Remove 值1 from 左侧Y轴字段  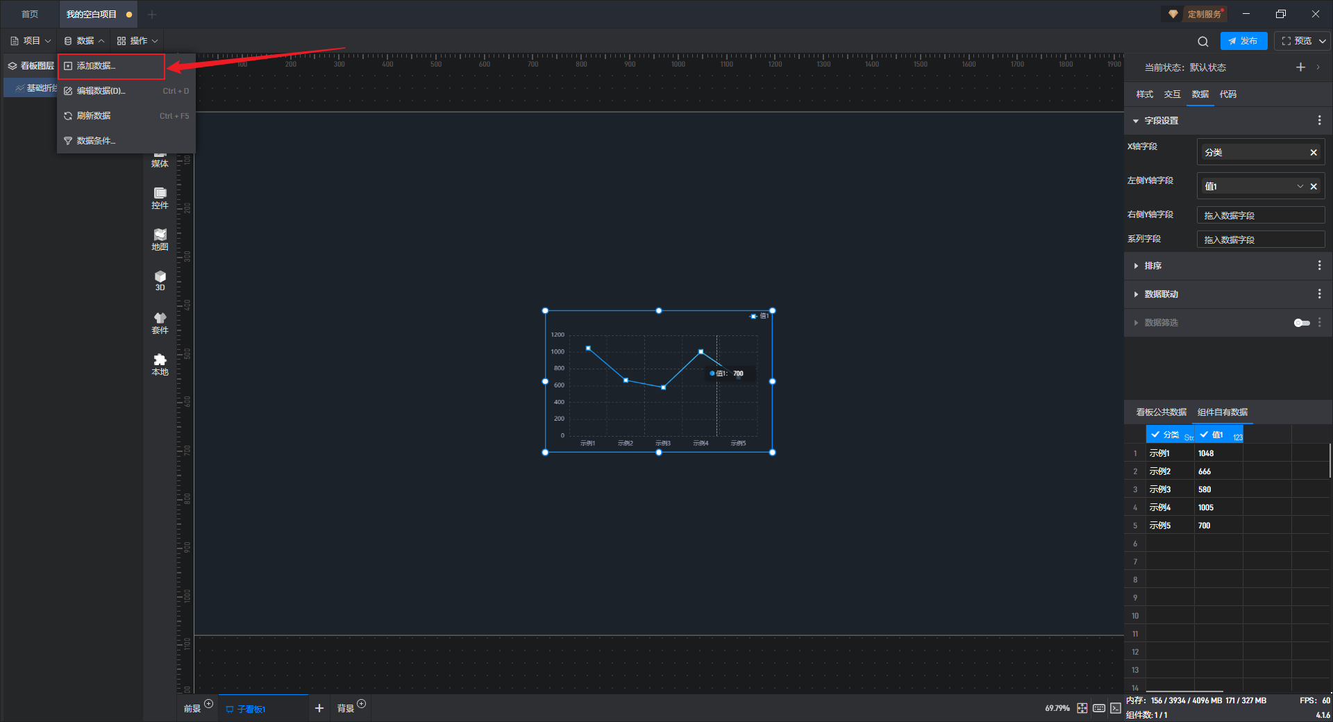(1314, 187)
